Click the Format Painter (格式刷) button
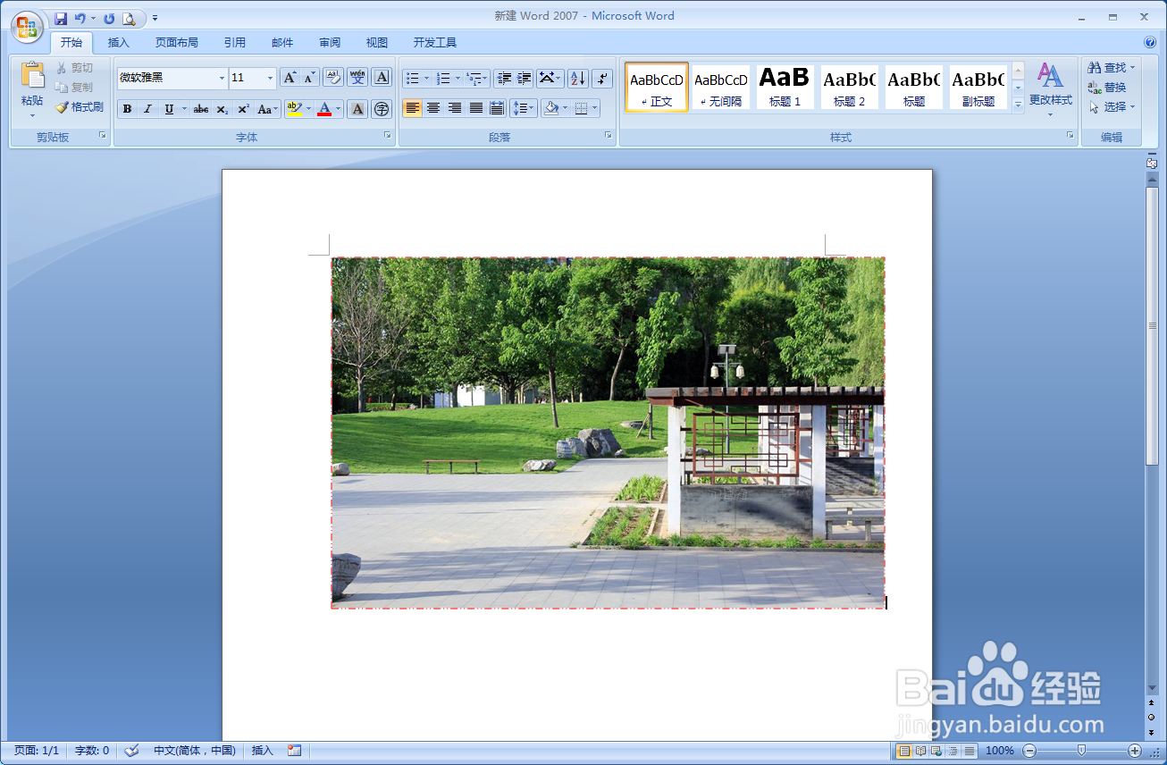The image size is (1167, 765). click(x=80, y=107)
